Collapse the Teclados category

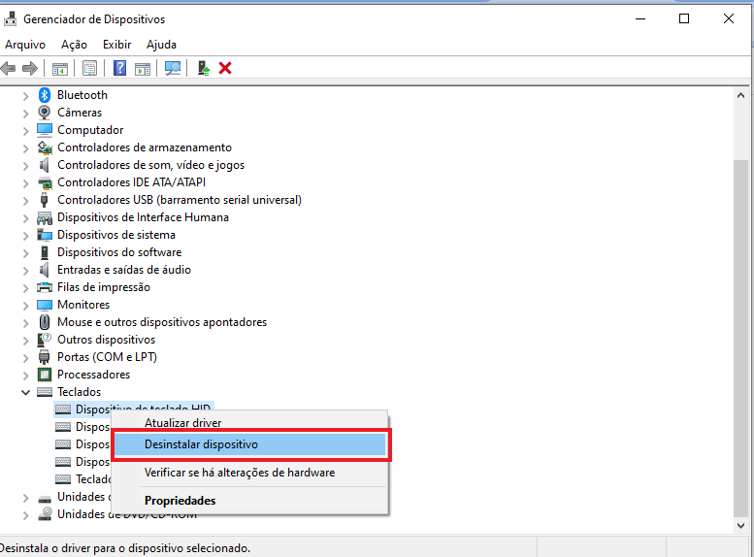tap(25, 392)
